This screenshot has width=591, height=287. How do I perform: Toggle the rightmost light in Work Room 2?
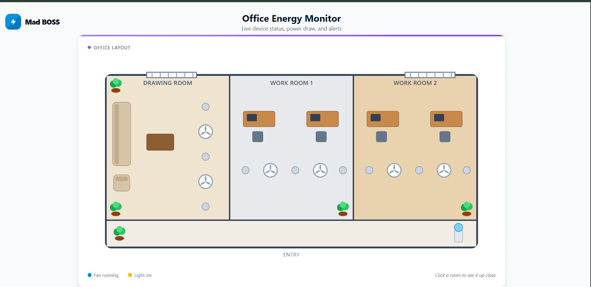pyautogui.click(x=467, y=170)
